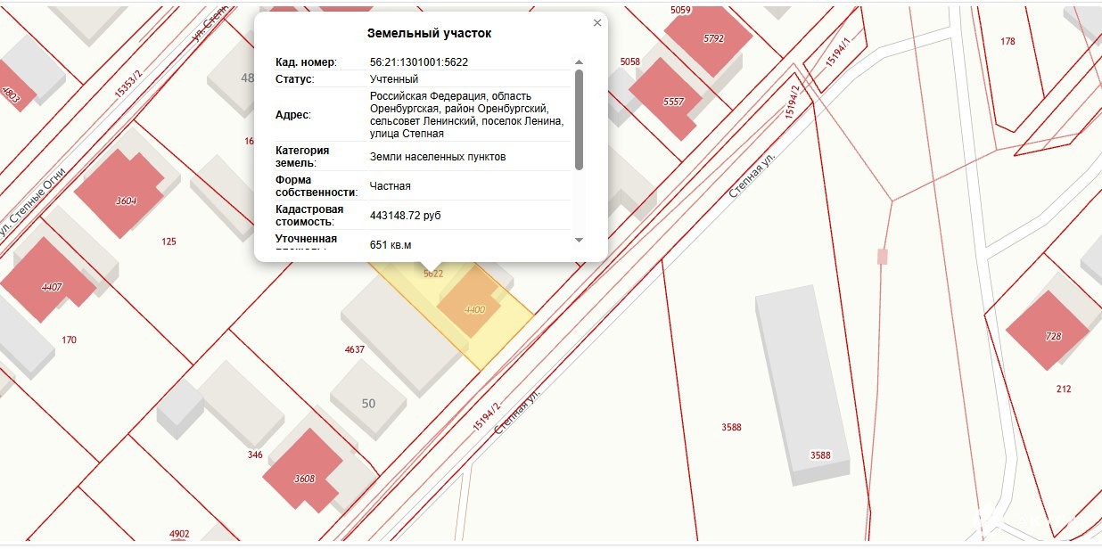Close the Земельный участок info popup

coord(597,23)
